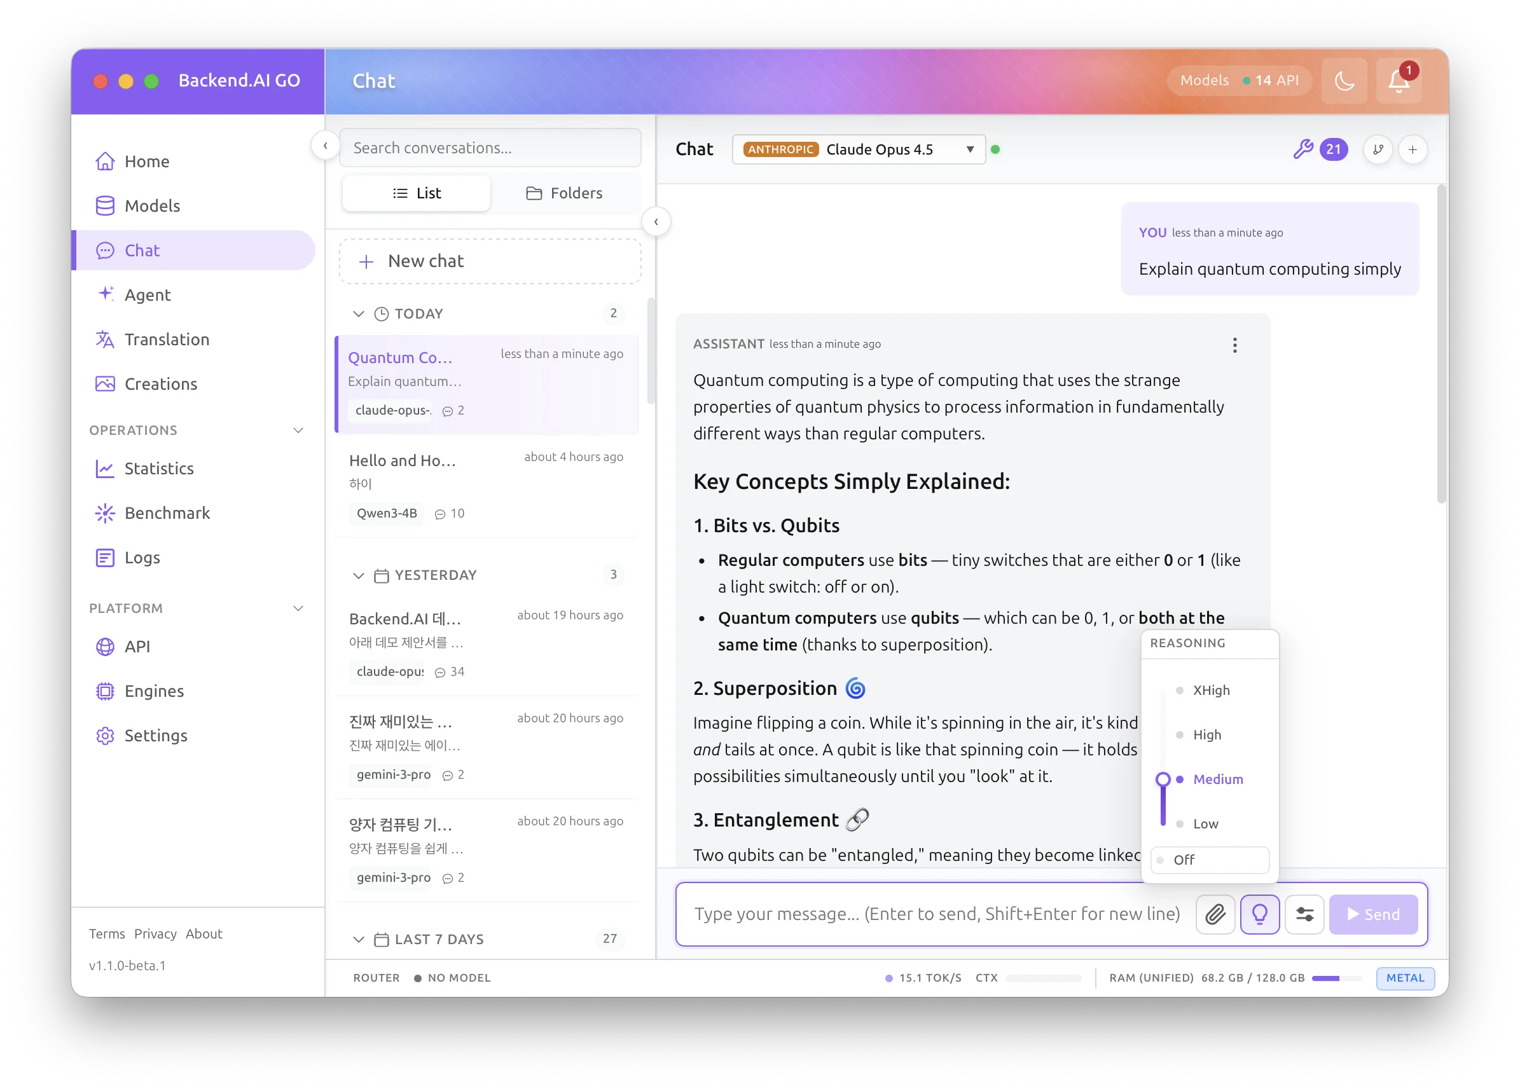Start a New chat
Image resolution: width=1520 pixels, height=1091 pixels.
(490, 261)
